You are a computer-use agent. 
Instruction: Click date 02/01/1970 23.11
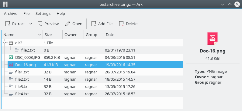120,50
